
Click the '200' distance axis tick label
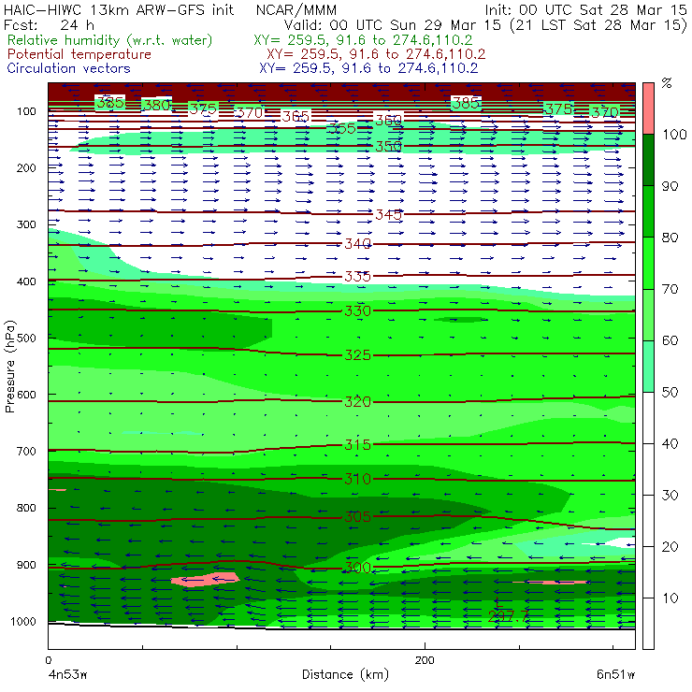(x=425, y=660)
